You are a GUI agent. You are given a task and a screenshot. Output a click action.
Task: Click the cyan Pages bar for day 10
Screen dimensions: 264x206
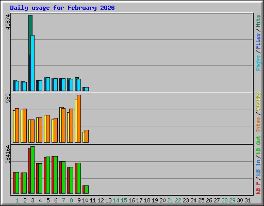87,89
